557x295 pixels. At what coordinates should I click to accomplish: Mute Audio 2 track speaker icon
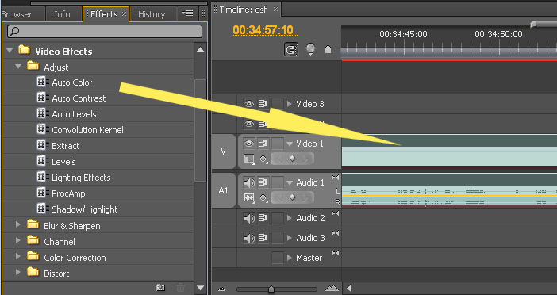tap(249, 218)
